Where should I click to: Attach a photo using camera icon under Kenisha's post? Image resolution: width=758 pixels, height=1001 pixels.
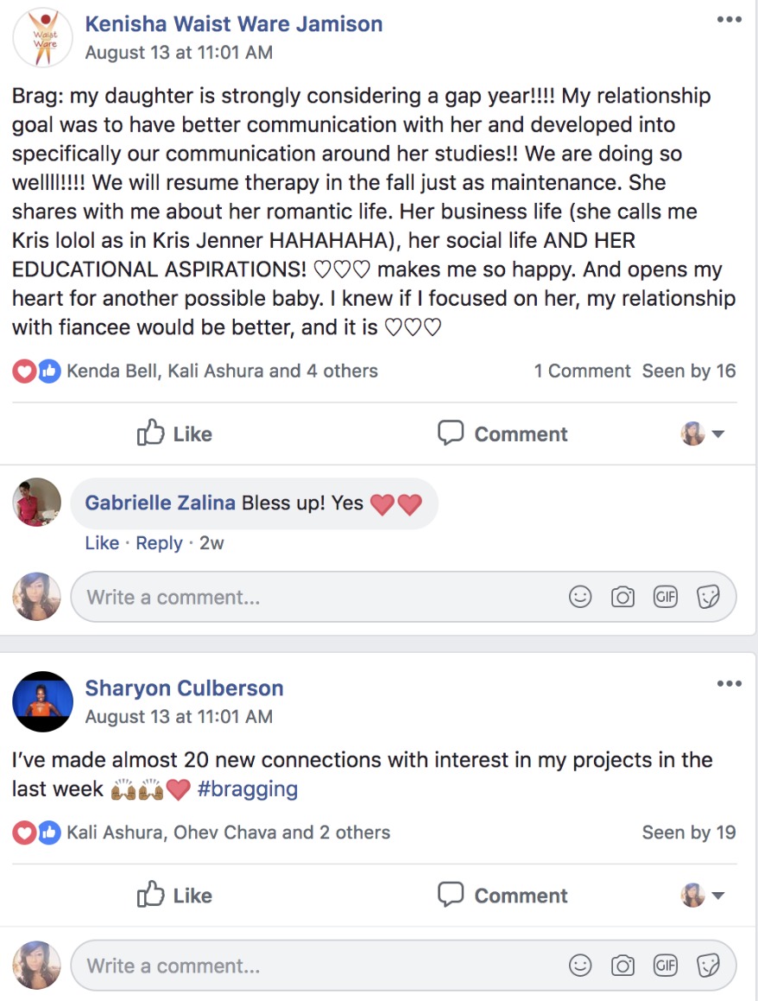coord(622,597)
